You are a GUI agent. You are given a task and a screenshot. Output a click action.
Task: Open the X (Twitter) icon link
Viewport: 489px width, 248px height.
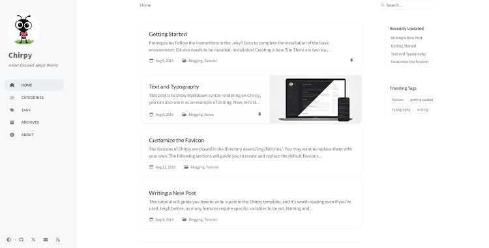pos(33,240)
